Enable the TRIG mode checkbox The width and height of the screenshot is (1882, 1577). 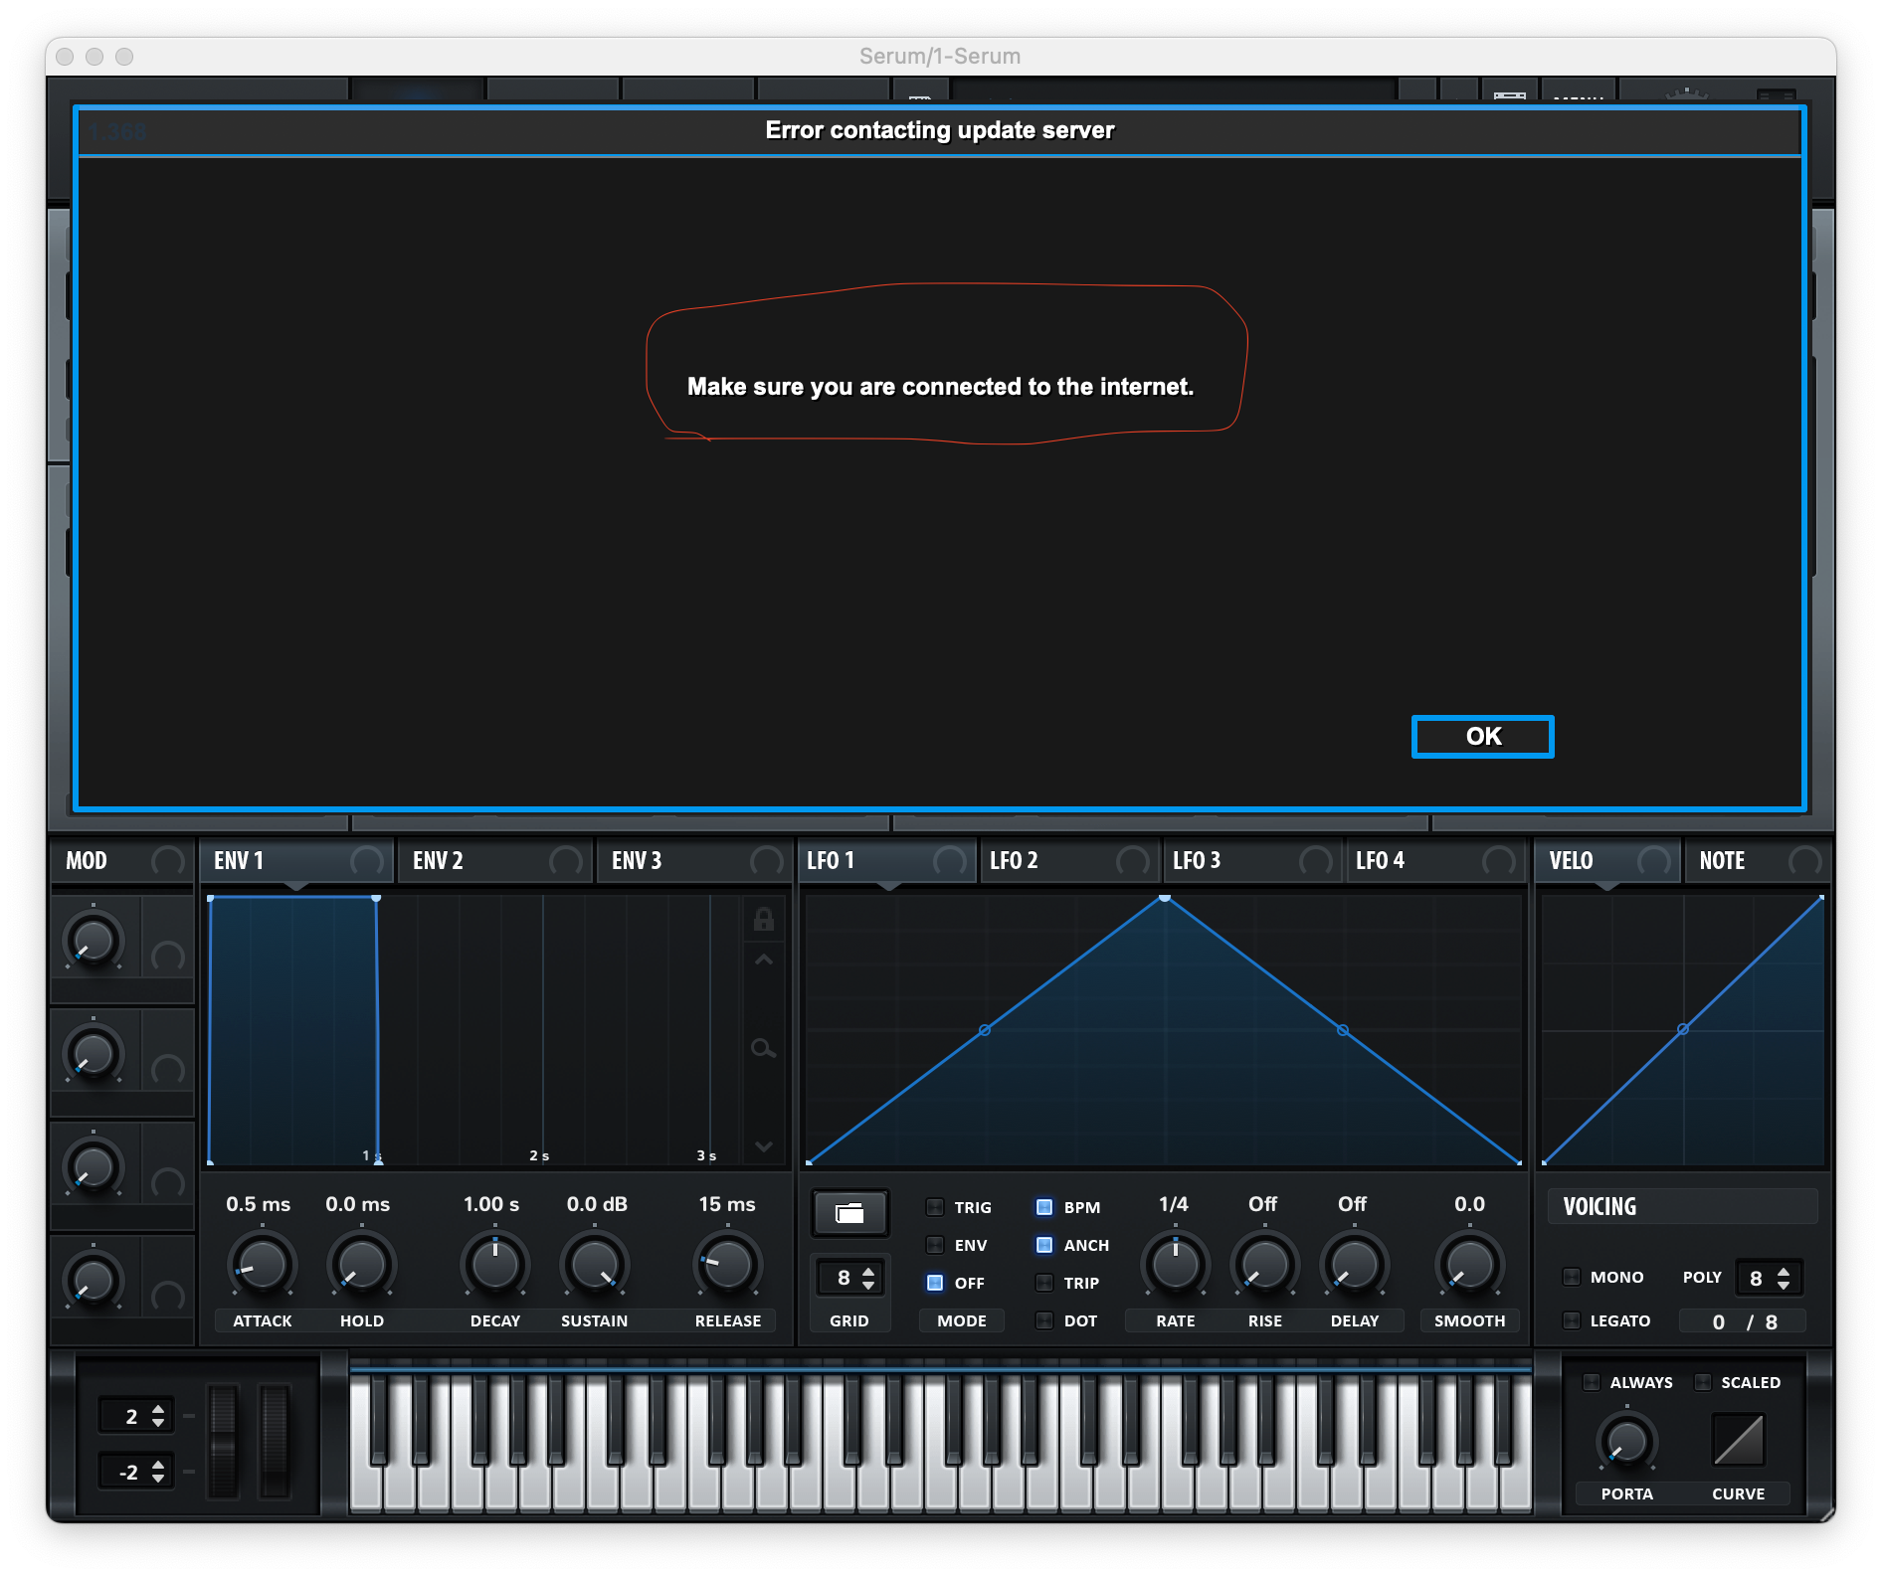(x=935, y=1207)
